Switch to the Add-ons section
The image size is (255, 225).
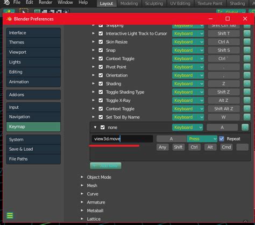pos(33,95)
